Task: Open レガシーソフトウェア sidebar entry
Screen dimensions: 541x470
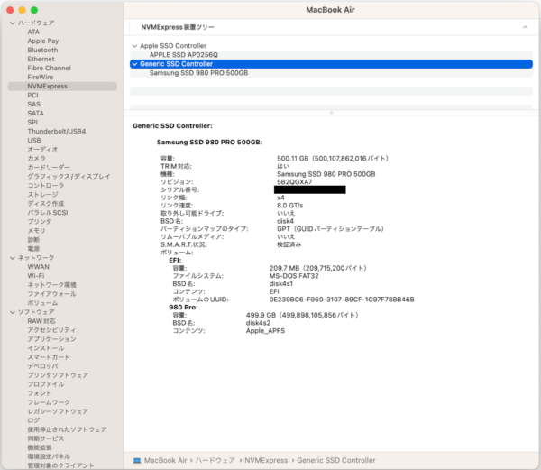Action: pyautogui.click(x=58, y=411)
